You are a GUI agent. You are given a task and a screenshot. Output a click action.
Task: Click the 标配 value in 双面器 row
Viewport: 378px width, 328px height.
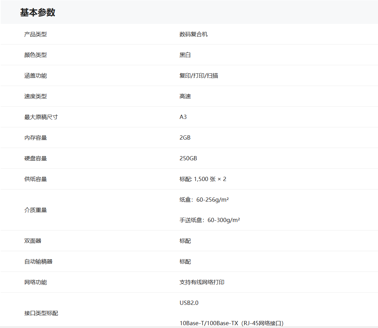[x=185, y=241]
